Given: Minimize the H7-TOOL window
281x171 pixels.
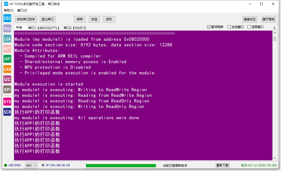Looking at the screenshot, I should [x=250, y=4].
